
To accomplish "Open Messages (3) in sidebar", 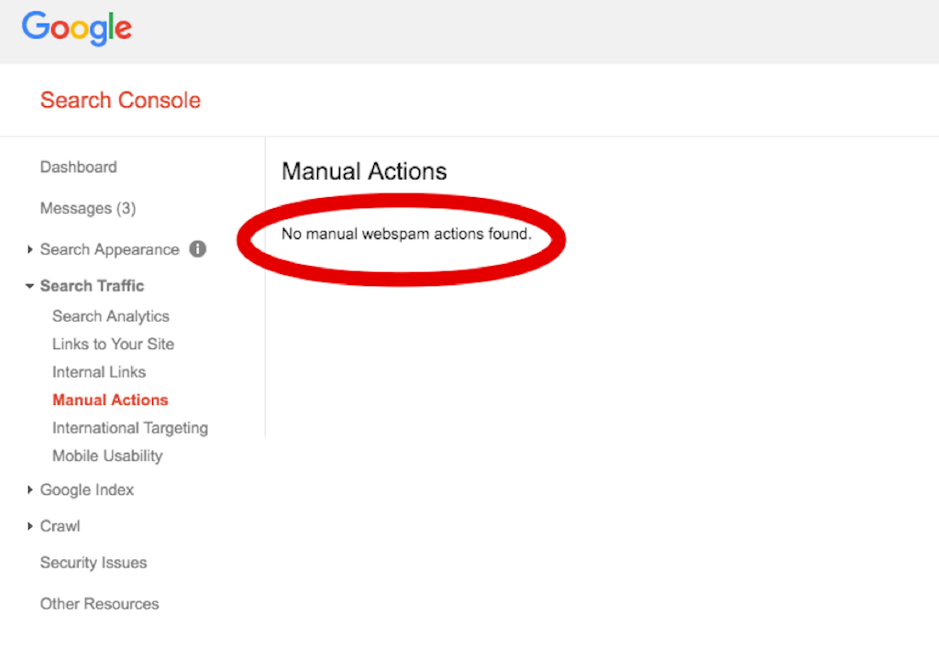I will click(87, 208).
